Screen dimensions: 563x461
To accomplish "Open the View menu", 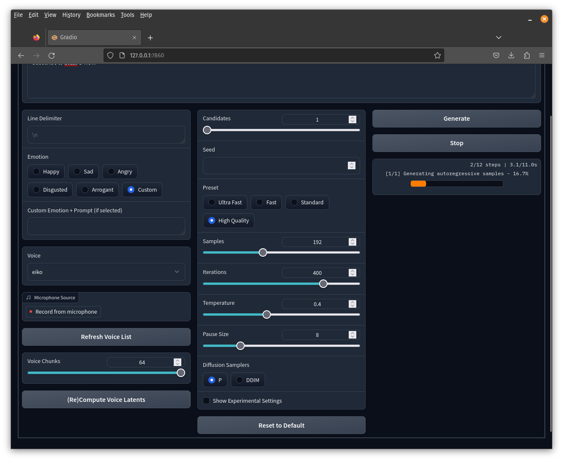I will (x=50, y=15).
